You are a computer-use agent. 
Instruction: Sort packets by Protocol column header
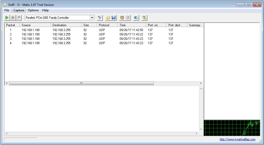point(104,25)
